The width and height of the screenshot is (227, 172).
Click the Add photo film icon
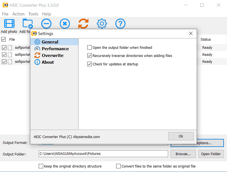pos(9,24)
